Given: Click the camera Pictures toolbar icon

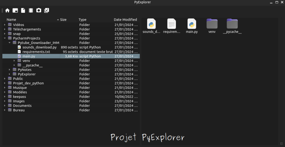Looking at the screenshot, I should (39, 10).
